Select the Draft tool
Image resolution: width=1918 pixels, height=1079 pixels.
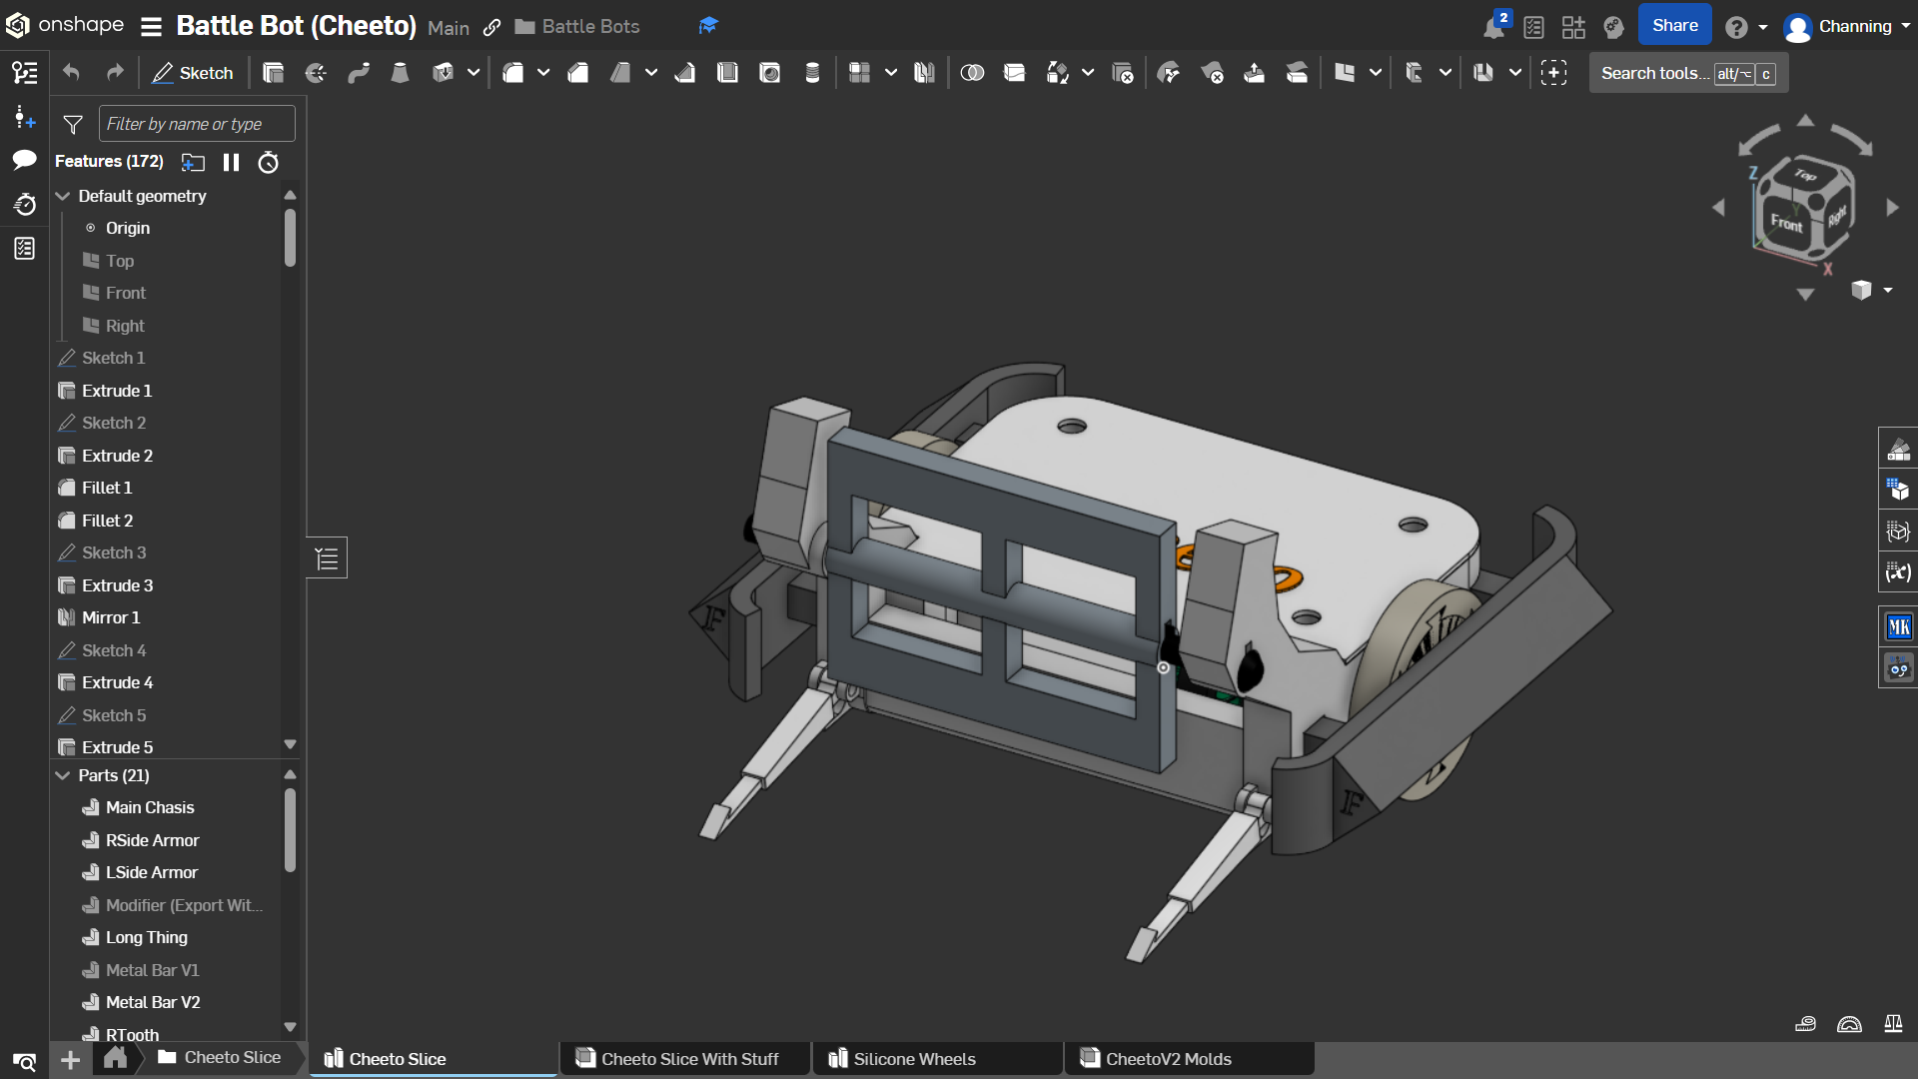[620, 73]
